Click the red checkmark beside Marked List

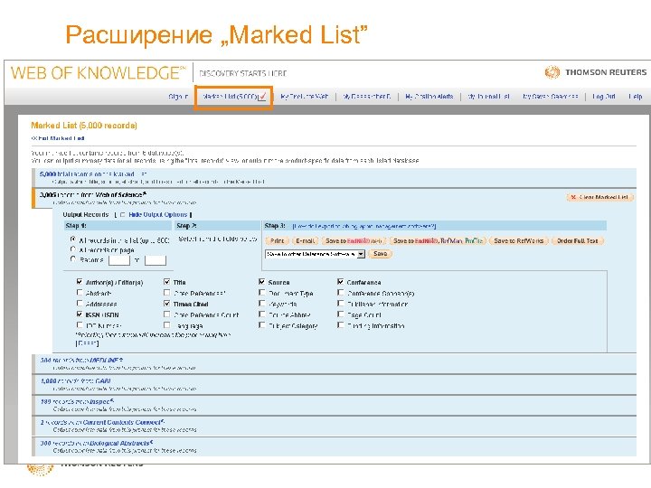coord(262,97)
